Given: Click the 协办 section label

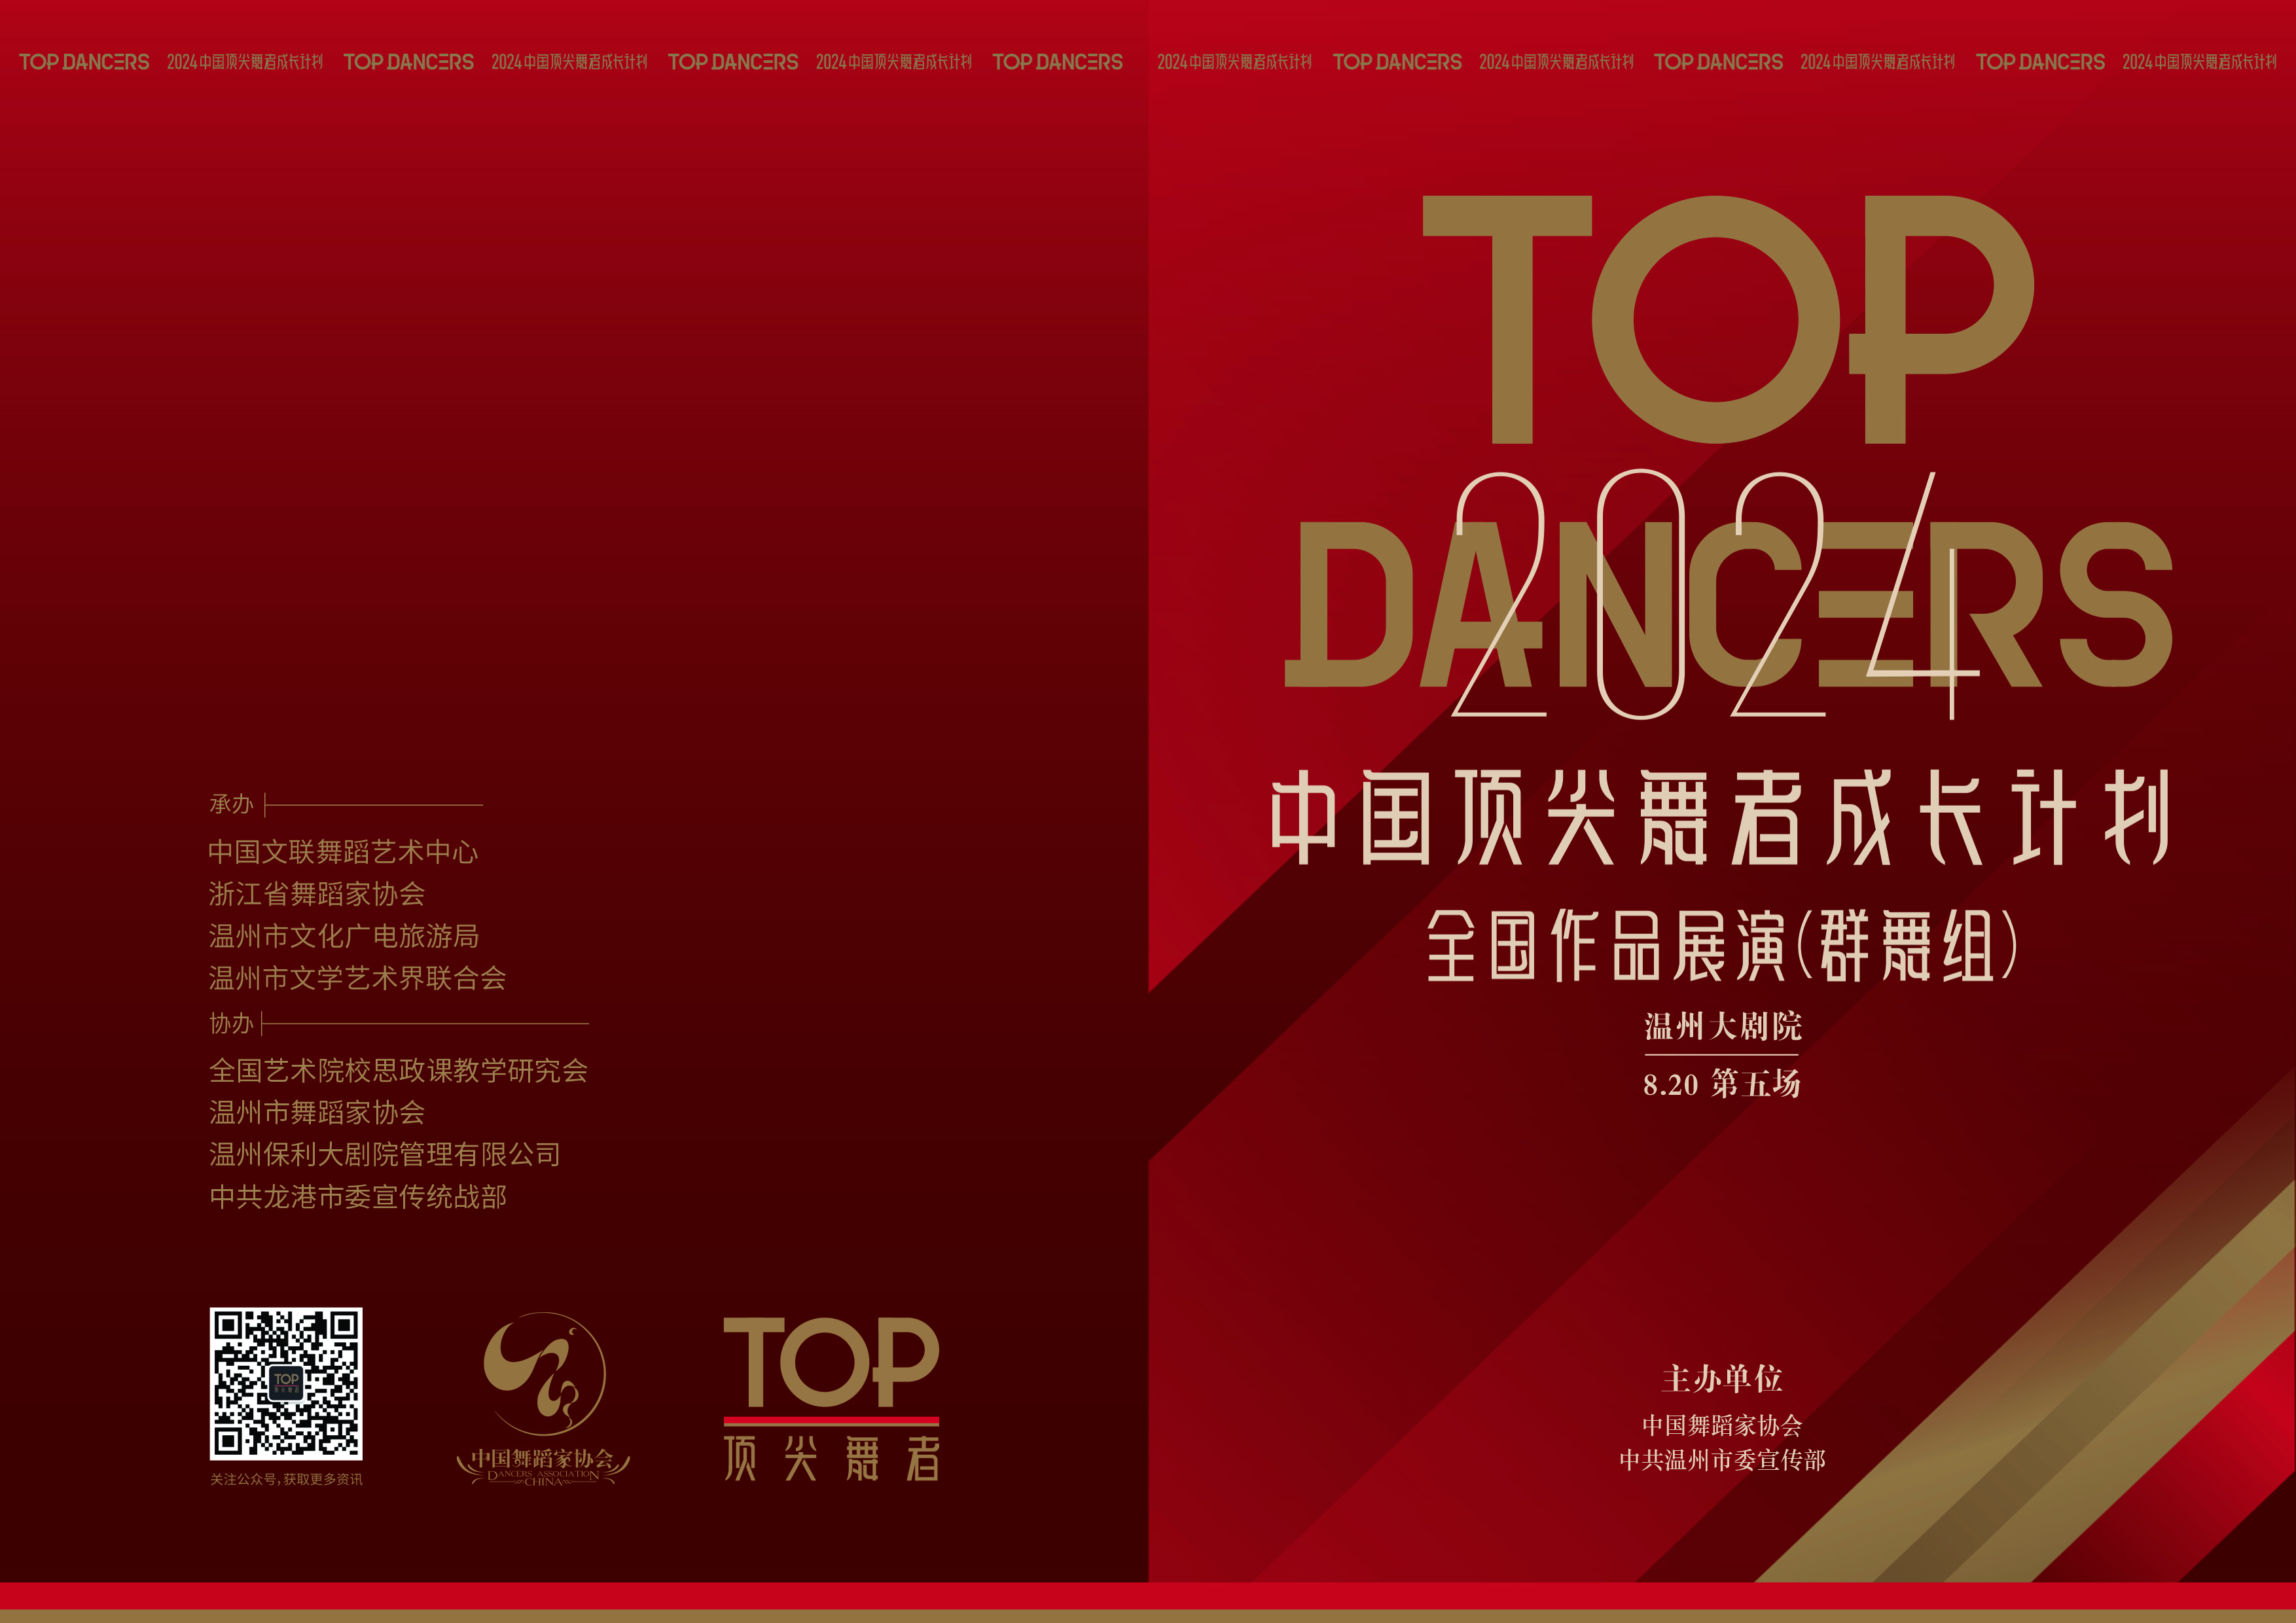Looking at the screenshot, I should pos(231,1024).
